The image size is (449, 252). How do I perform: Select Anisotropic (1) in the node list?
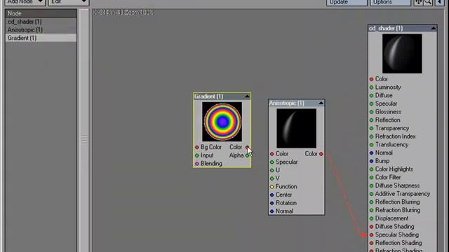point(41,29)
